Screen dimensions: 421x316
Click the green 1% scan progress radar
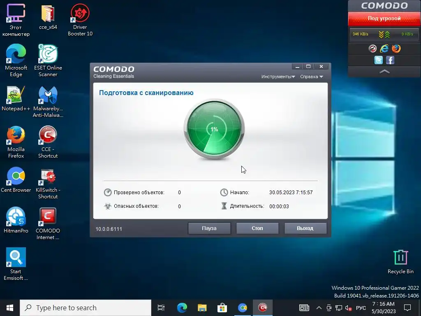pos(214,130)
